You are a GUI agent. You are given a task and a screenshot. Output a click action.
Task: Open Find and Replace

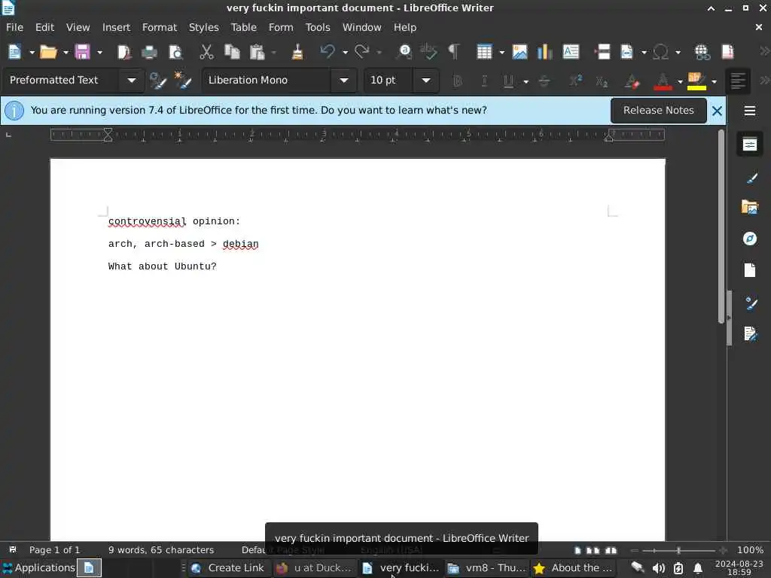point(404,52)
